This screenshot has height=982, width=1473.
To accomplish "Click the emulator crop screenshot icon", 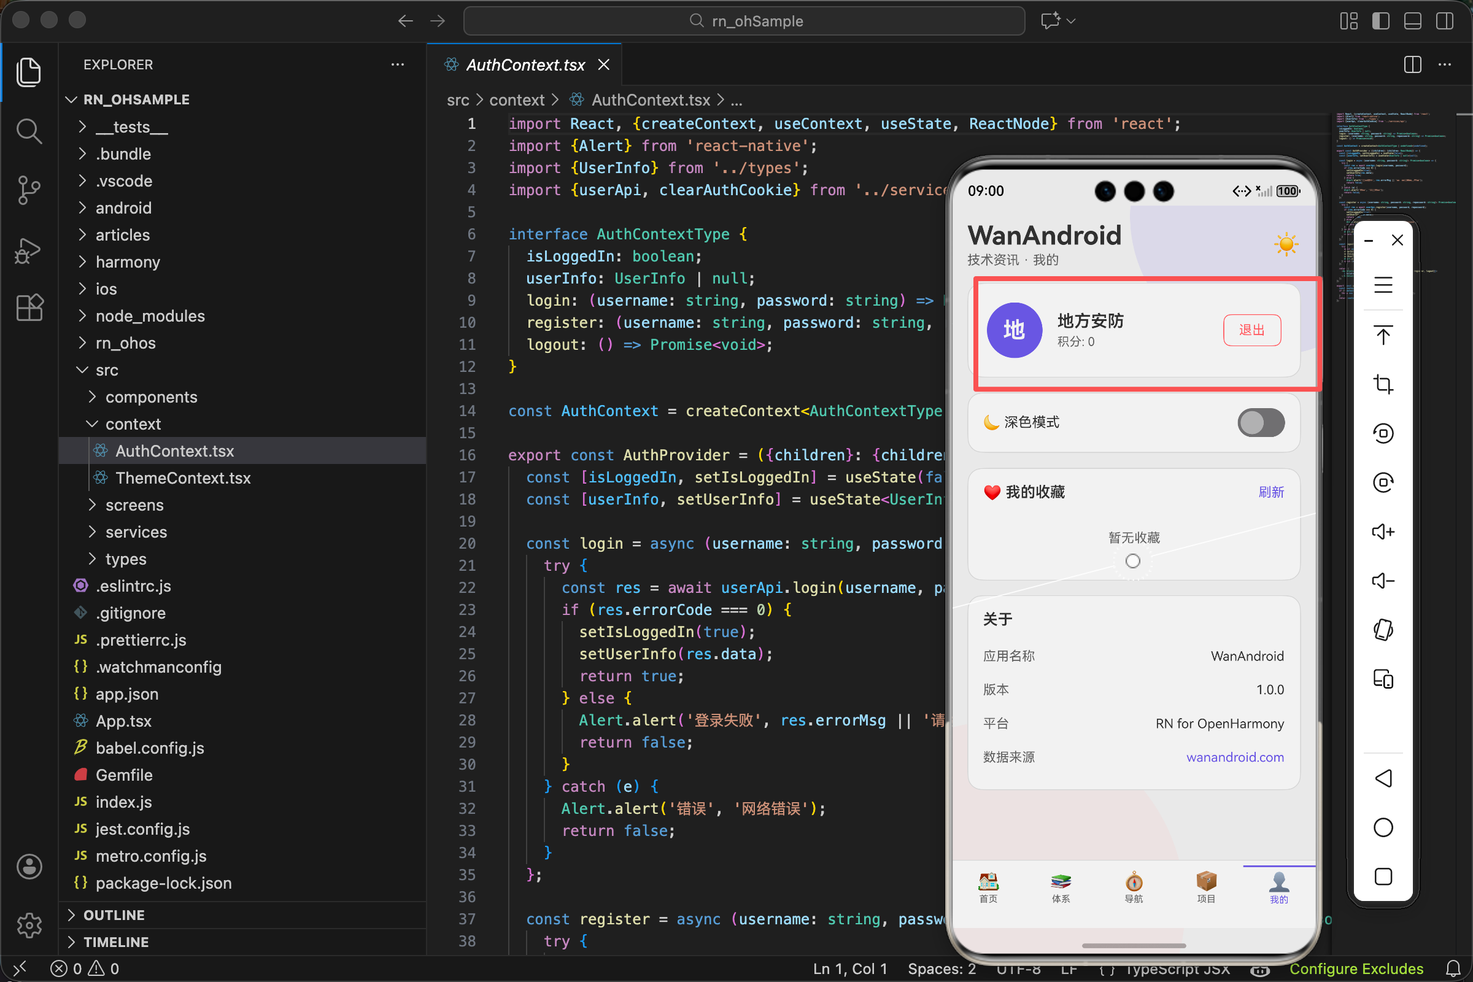I will click(x=1383, y=384).
